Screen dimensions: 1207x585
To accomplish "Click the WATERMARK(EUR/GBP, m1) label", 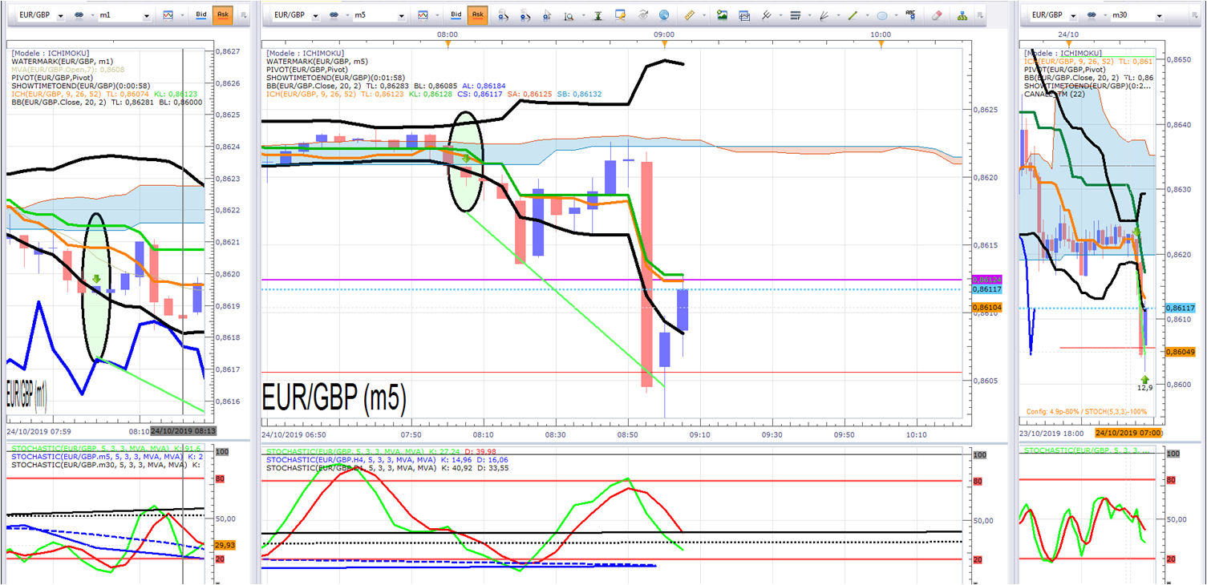I will (62, 60).
